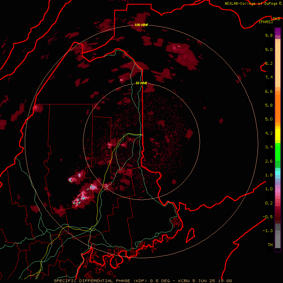
Task: Click the 4.2 scale value
Action: click(269, 133)
